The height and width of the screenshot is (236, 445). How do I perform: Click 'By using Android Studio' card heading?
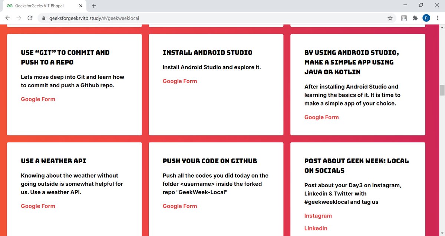(352, 62)
